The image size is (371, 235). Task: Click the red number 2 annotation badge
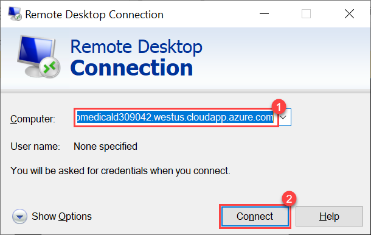[289, 198]
